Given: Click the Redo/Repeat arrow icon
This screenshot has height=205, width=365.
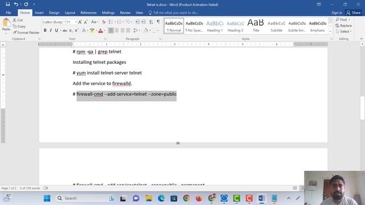Looking at the screenshot, I should (26, 4).
